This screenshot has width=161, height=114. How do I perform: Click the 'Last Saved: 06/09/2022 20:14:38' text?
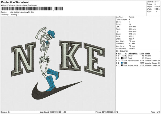tap(53, 112)
